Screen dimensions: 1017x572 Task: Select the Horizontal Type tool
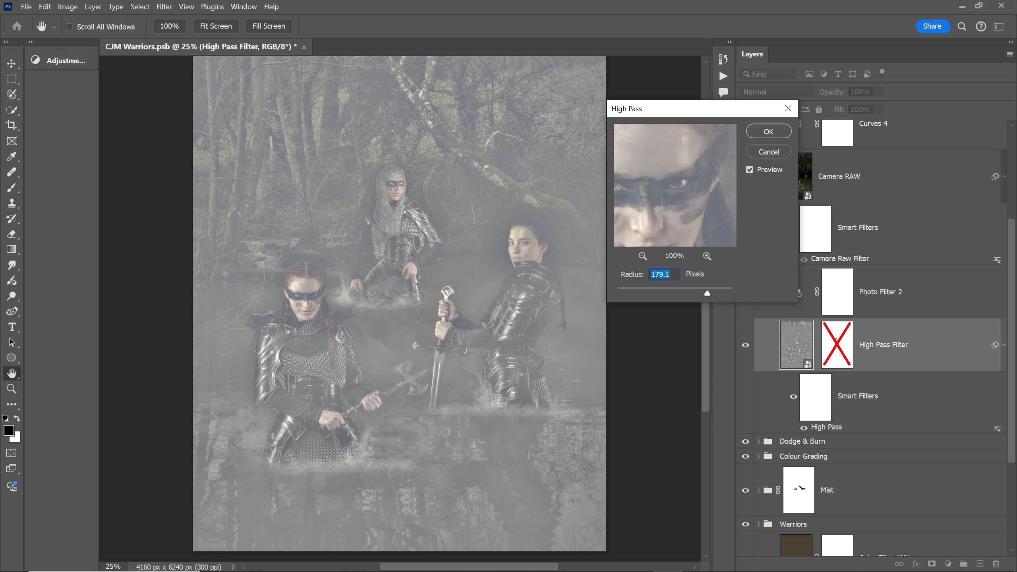point(12,327)
